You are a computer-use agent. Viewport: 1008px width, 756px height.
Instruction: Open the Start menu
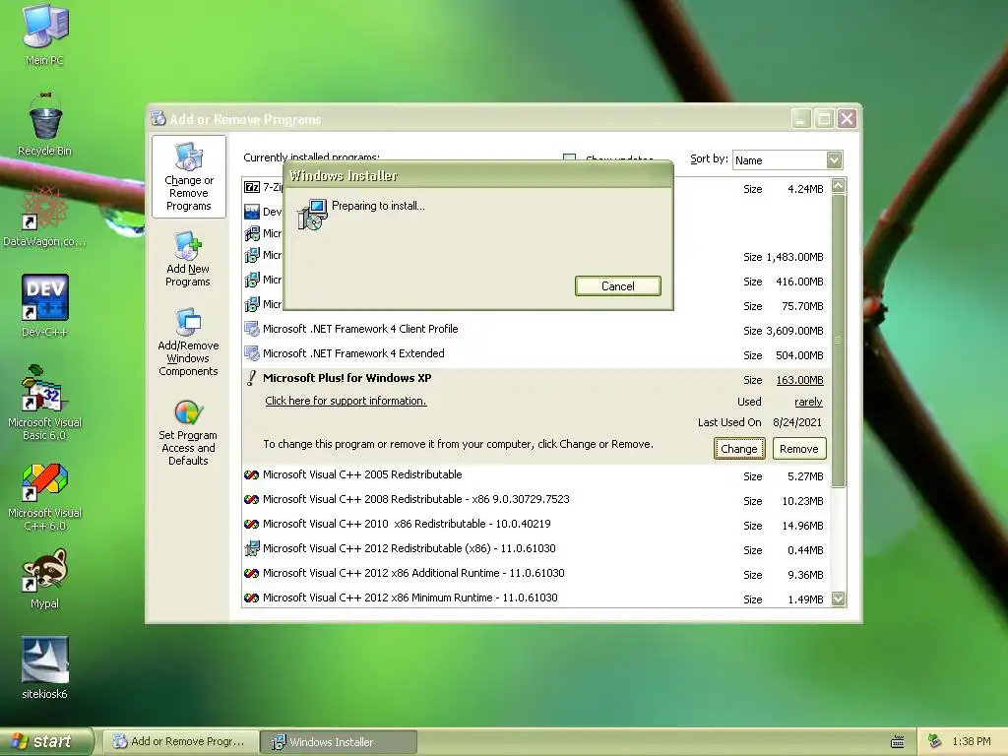point(46,741)
